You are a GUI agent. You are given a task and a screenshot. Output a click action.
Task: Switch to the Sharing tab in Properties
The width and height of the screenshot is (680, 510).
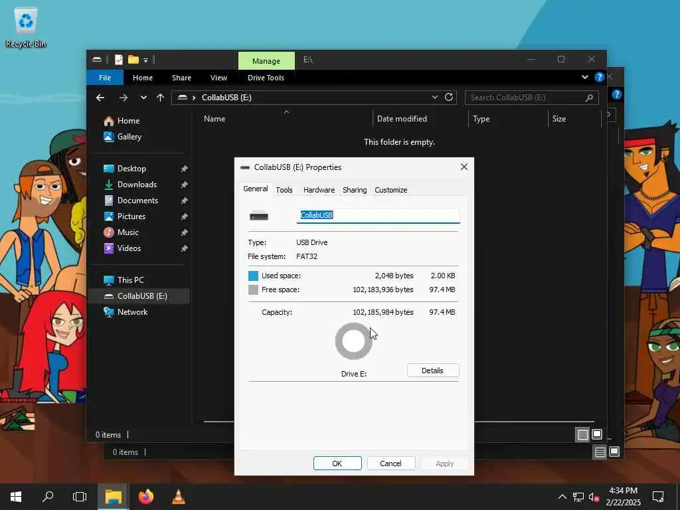355,190
